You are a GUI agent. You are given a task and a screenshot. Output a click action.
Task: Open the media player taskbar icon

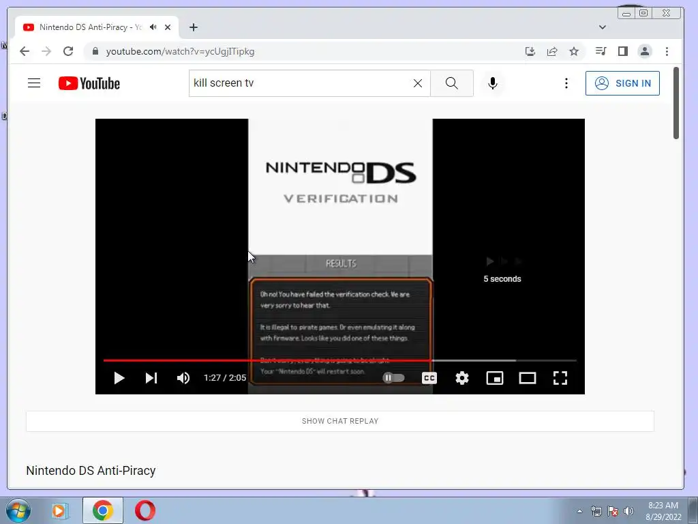click(59, 510)
